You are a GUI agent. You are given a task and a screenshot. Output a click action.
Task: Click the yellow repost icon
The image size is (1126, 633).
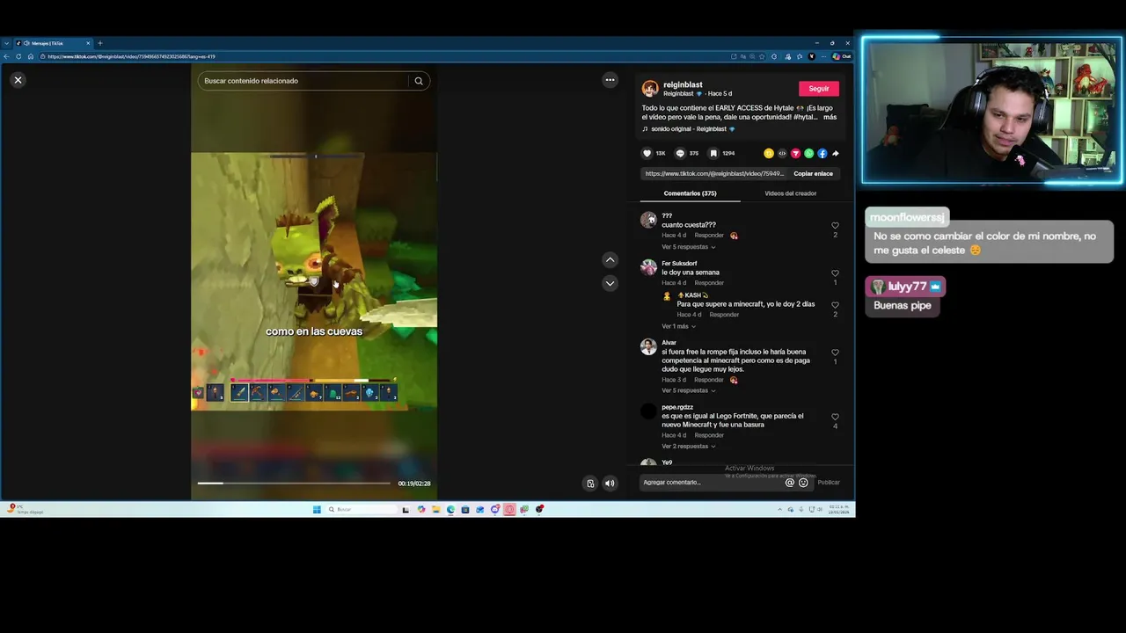pyautogui.click(x=769, y=153)
